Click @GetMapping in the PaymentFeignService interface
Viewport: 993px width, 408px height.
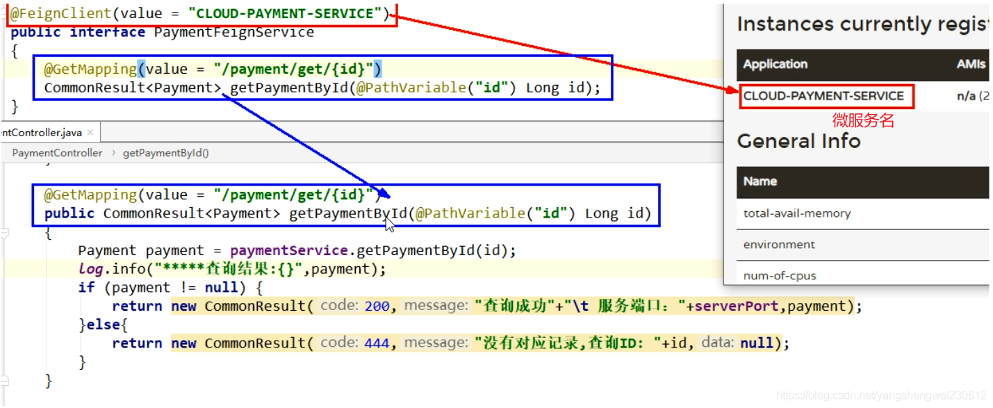(x=90, y=69)
